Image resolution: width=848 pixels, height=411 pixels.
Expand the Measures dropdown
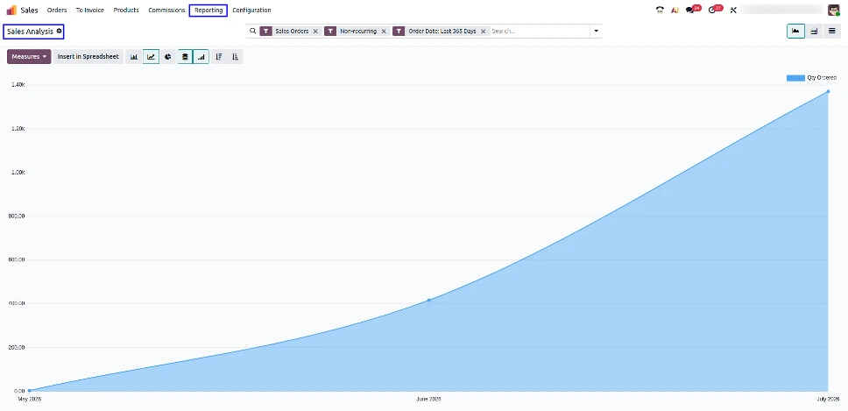(29, 57)
